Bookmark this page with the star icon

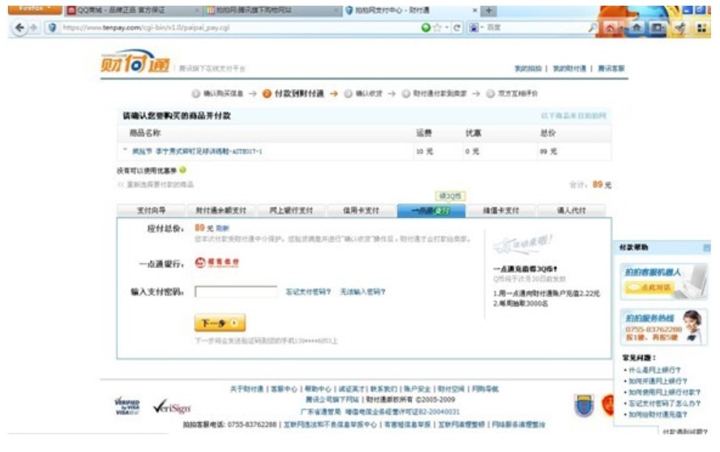coord(437,28)
